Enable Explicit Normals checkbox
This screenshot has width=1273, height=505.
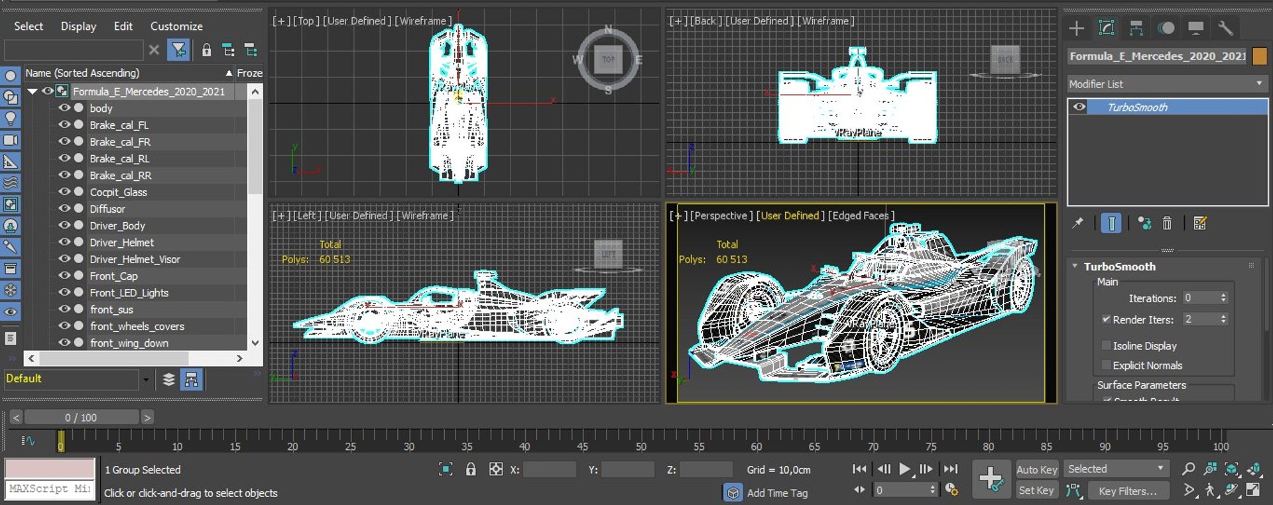pos(1106,365)
